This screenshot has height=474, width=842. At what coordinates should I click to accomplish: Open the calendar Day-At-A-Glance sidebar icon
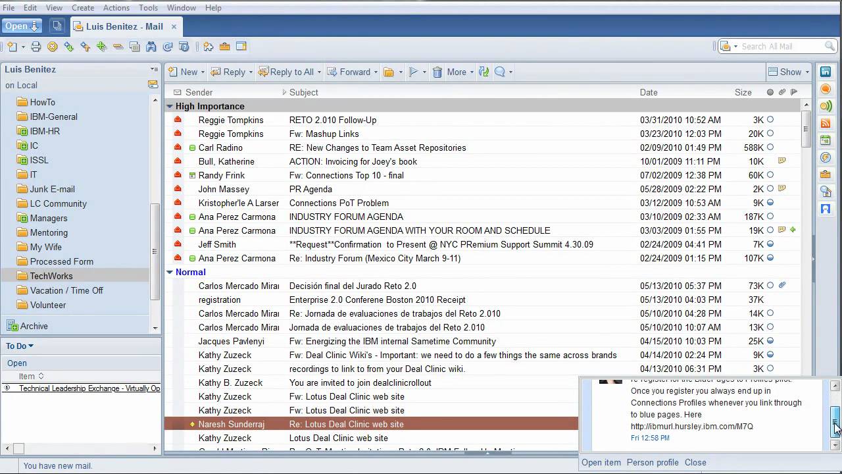coord(826,140)
